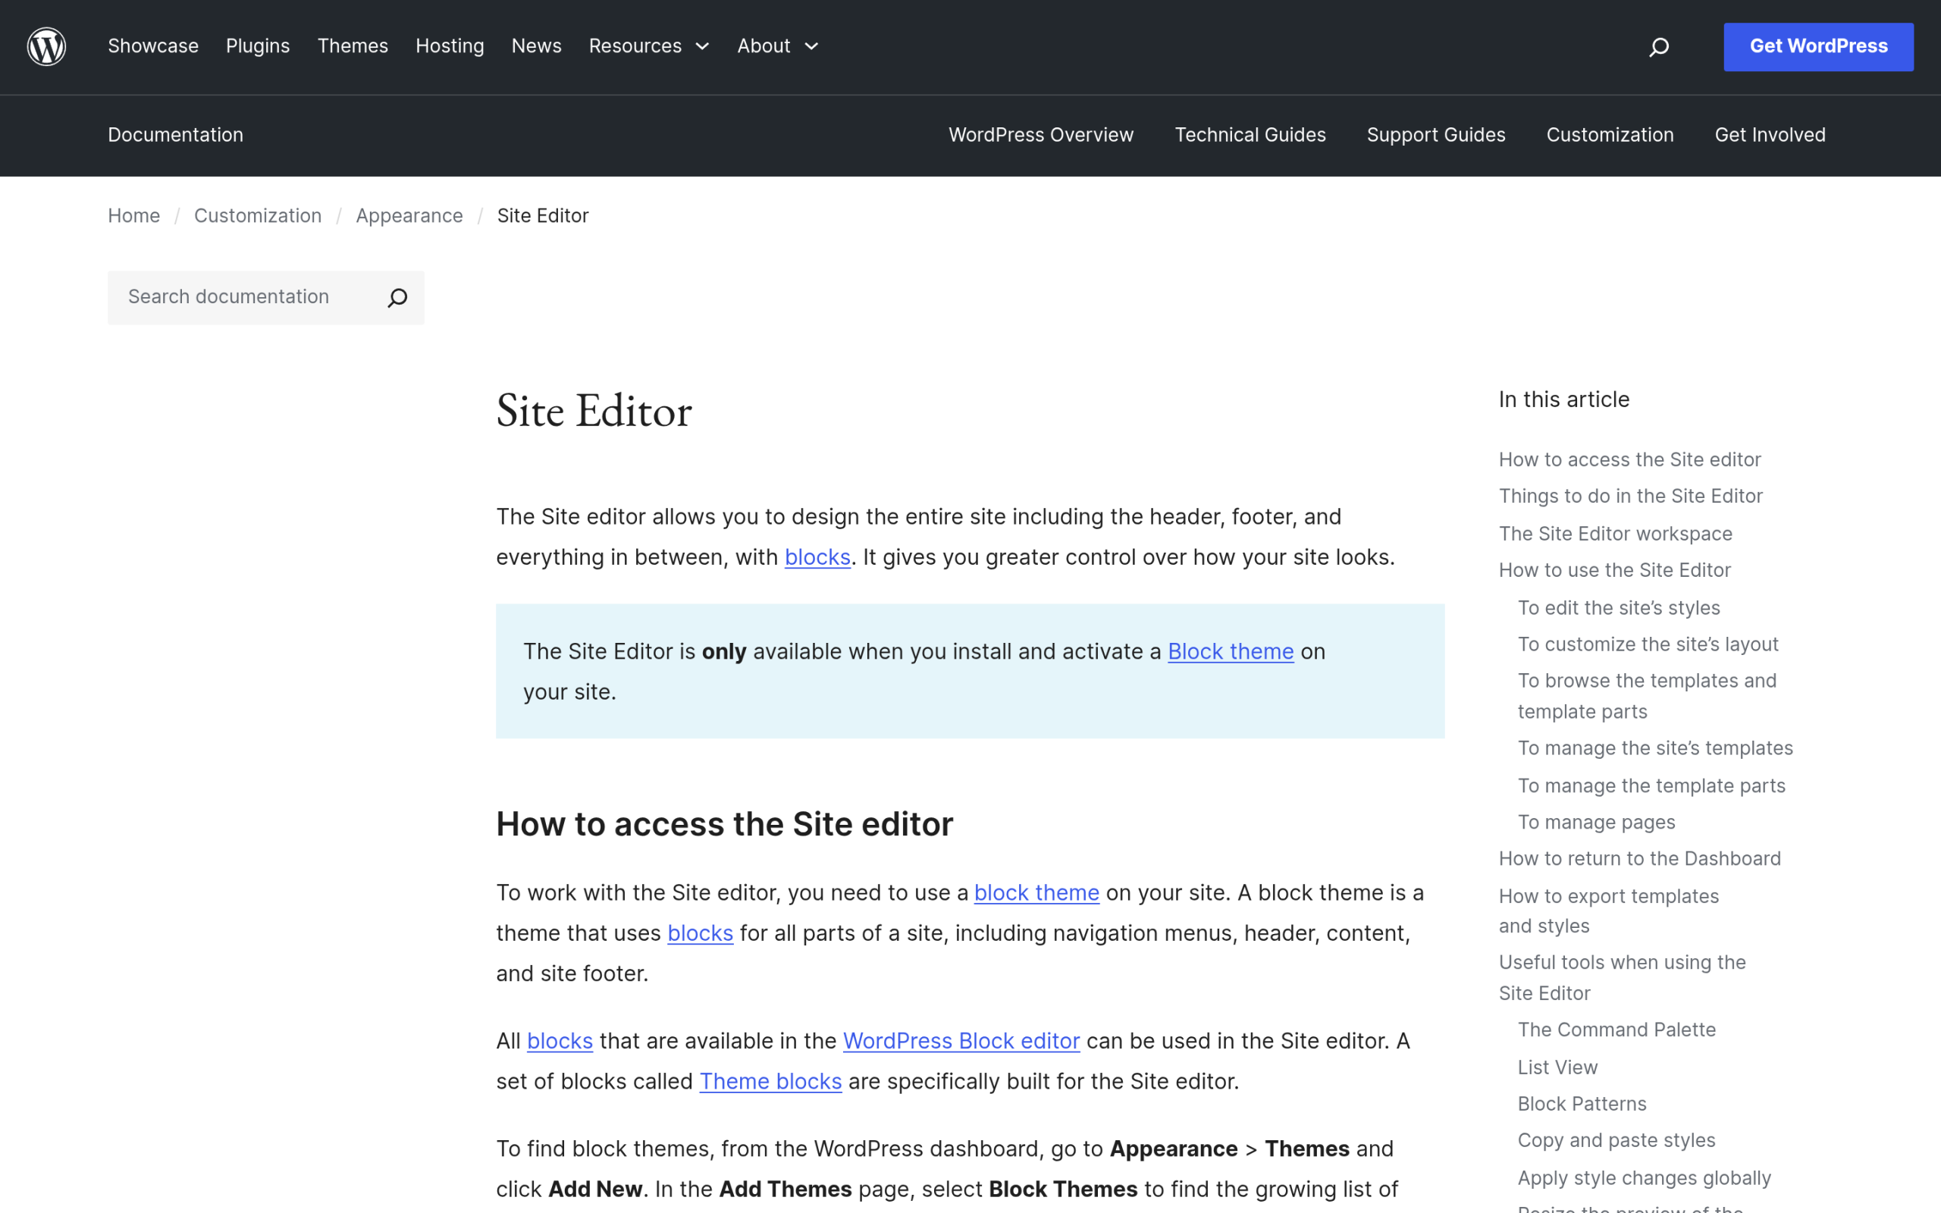Open Customization in the docs navigation bar
This screenshot has height=1213, width=1941.
[1610, 135]
